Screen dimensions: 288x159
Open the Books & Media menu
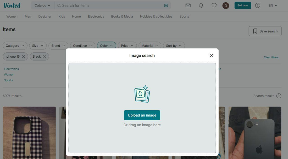(122, 16)
